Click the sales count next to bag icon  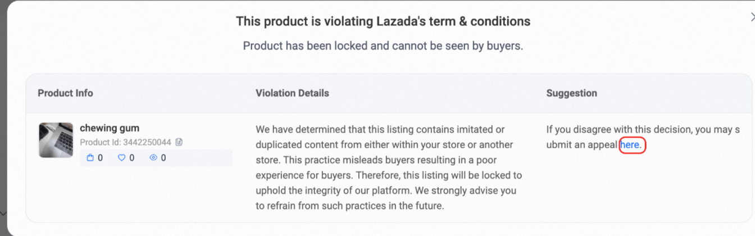click(100, 158)
